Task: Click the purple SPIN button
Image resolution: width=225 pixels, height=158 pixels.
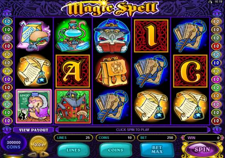Action: click(x=202, y=149)
